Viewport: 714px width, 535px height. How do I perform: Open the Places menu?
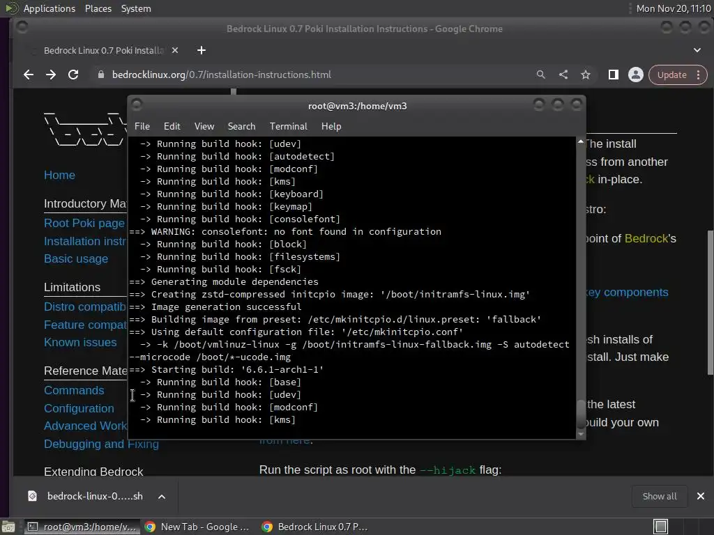tap(98, 8)
